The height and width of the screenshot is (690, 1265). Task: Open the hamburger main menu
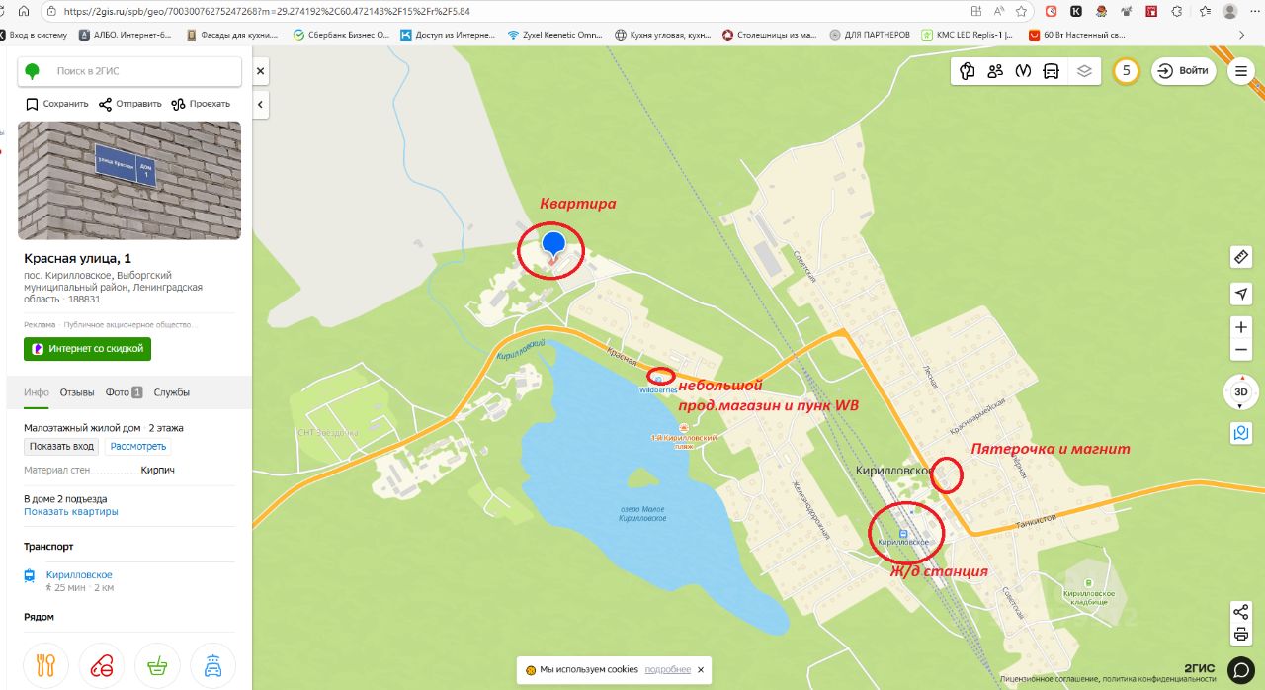click(1241, 71)
